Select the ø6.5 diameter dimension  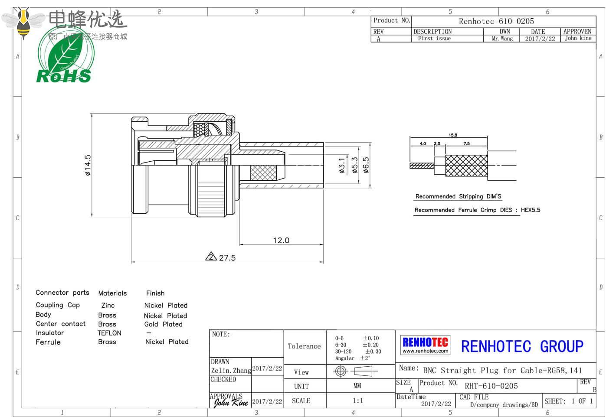click(366, 165)
